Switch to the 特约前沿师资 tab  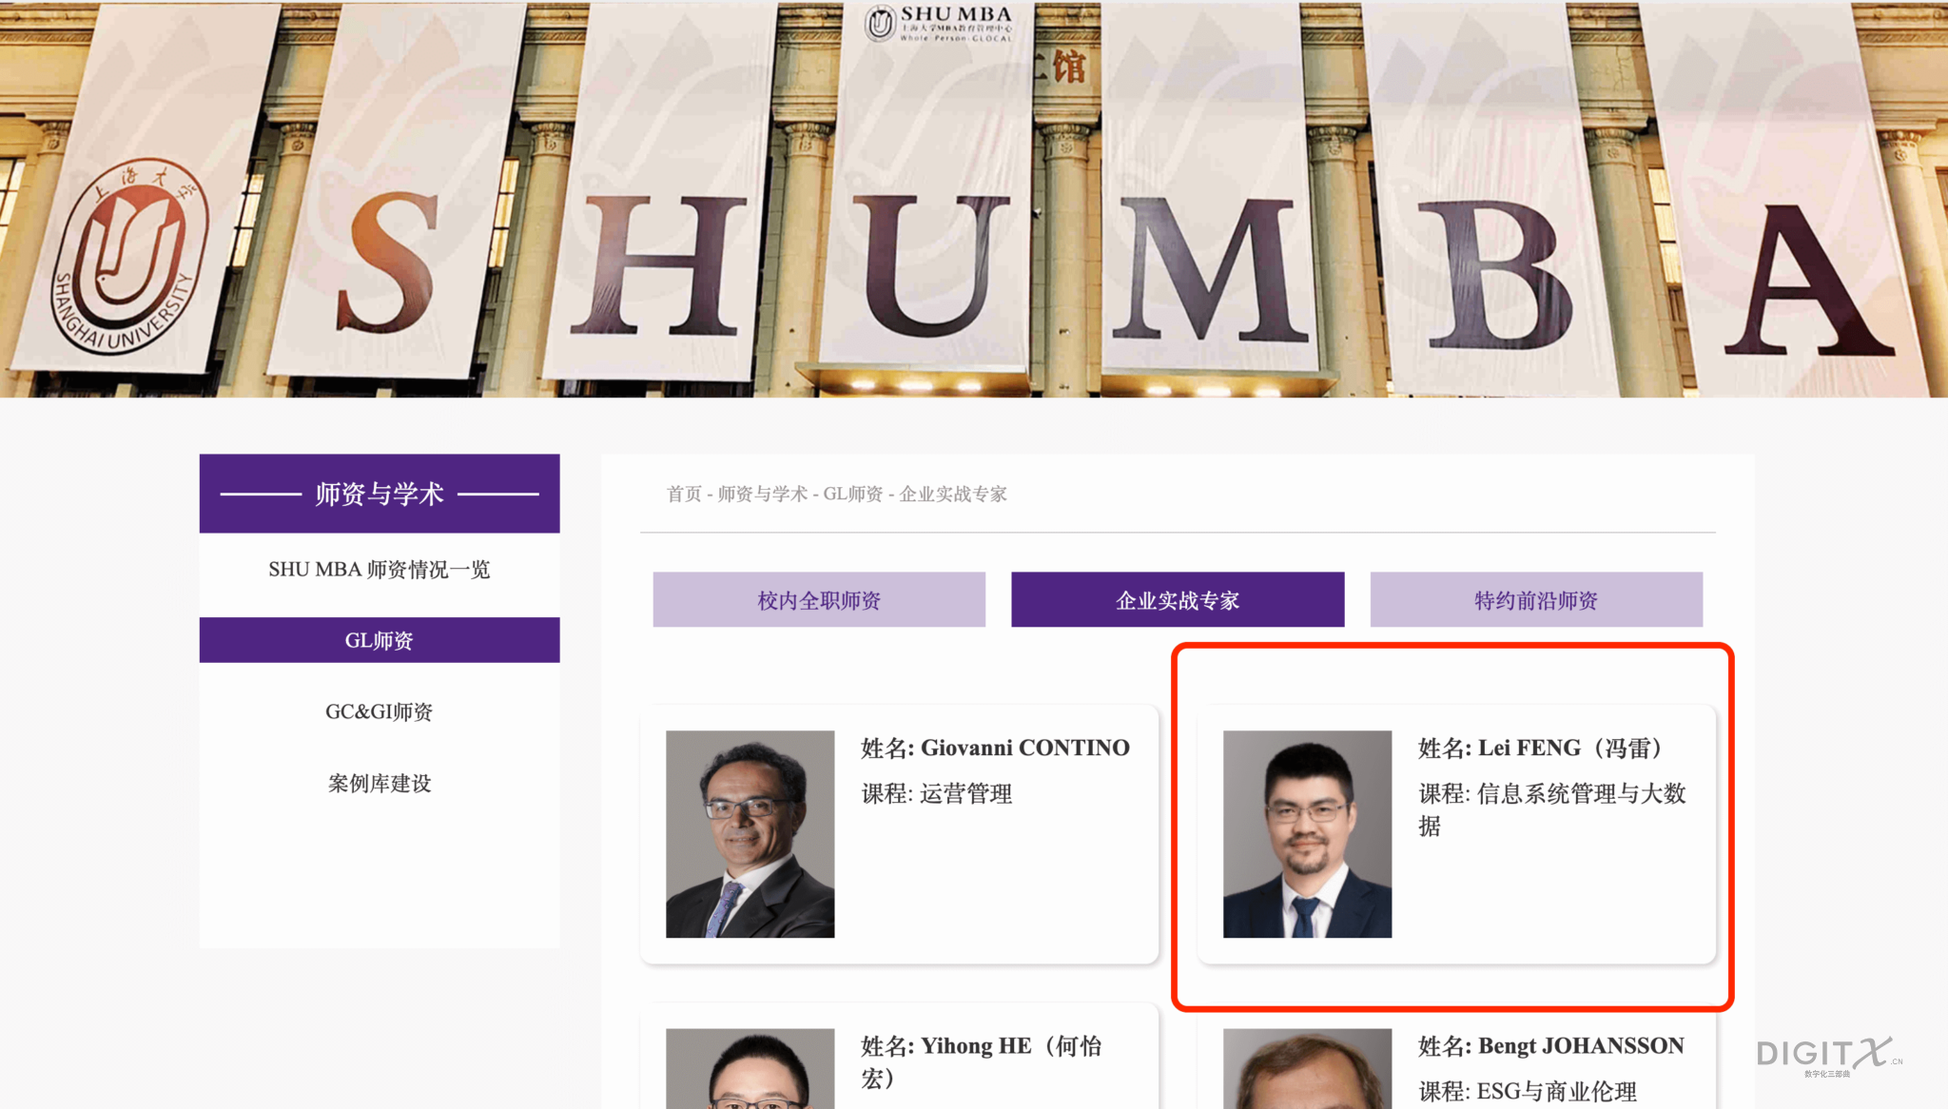click(1535, 600)
